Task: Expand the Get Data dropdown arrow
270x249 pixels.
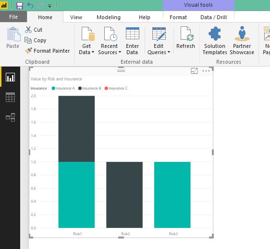Action: click(x=93, y=52)
